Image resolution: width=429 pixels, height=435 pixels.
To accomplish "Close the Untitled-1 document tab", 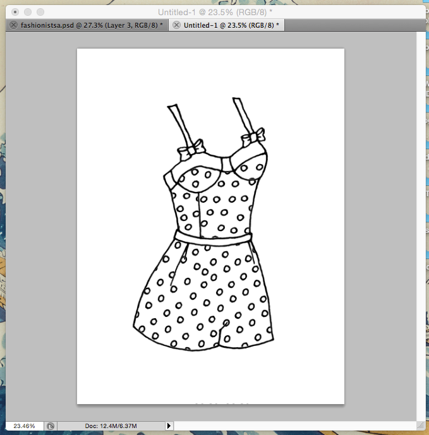I will coord(176,25).
